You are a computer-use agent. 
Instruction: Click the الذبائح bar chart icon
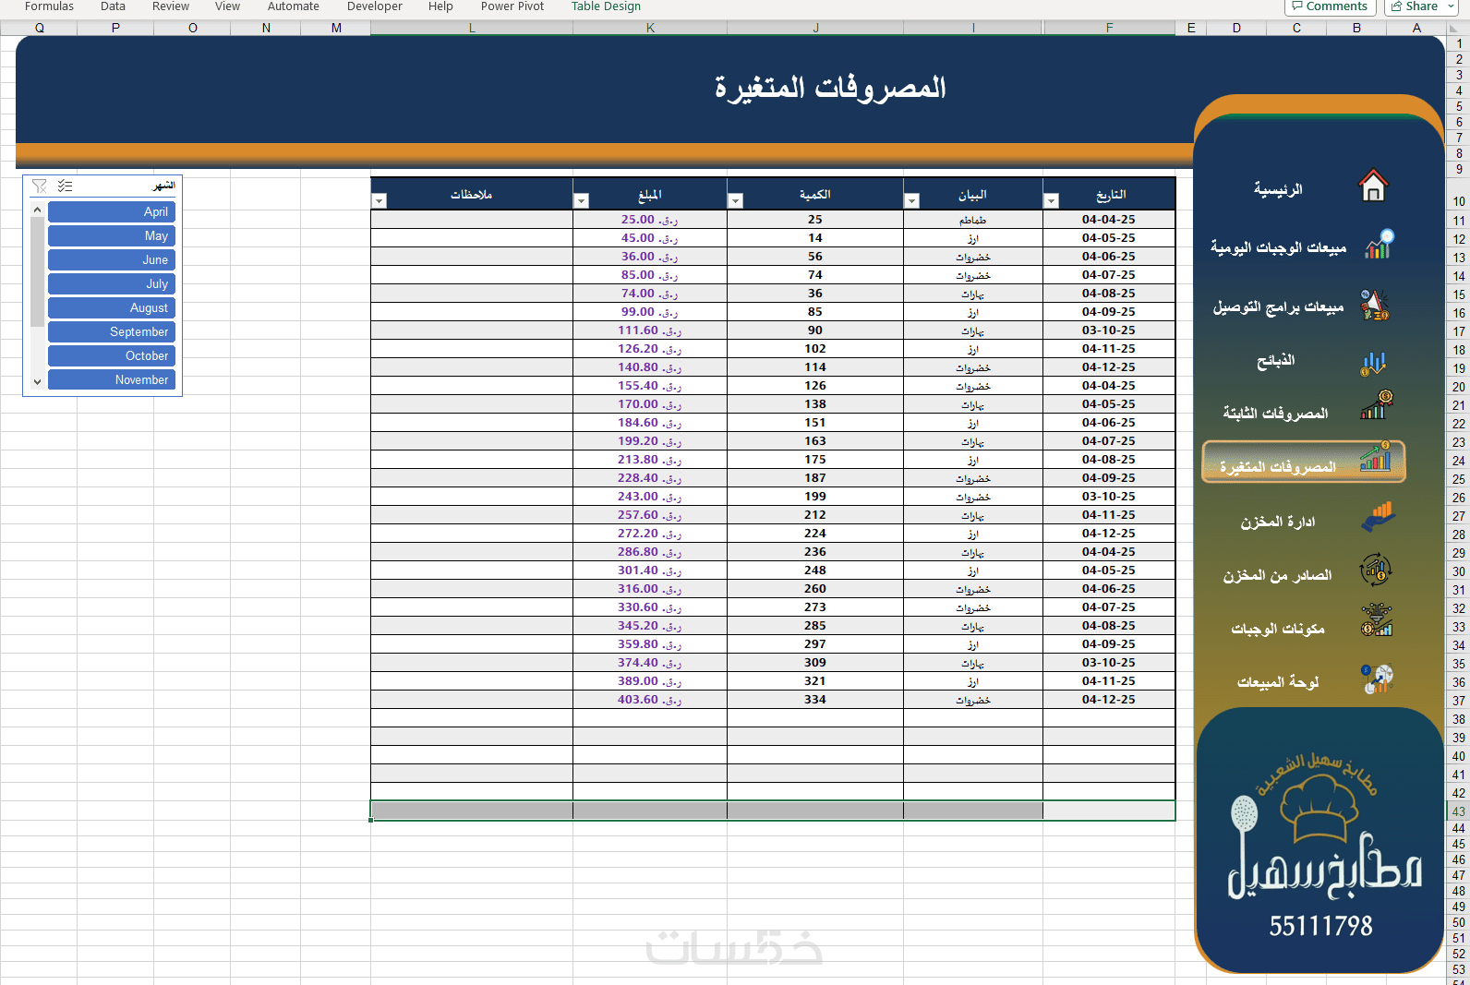pos(1373,362)
